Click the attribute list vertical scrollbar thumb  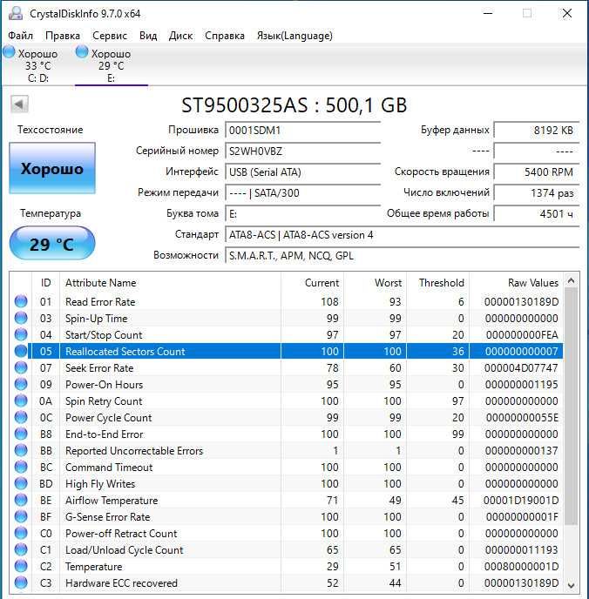[571, 407]
